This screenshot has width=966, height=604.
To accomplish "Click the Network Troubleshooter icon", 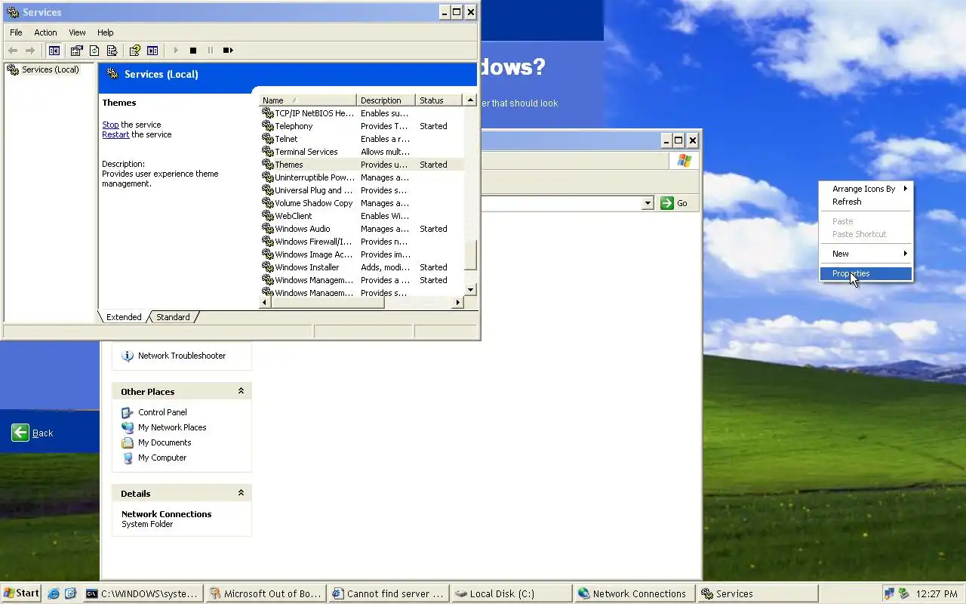I will (128, 356).
